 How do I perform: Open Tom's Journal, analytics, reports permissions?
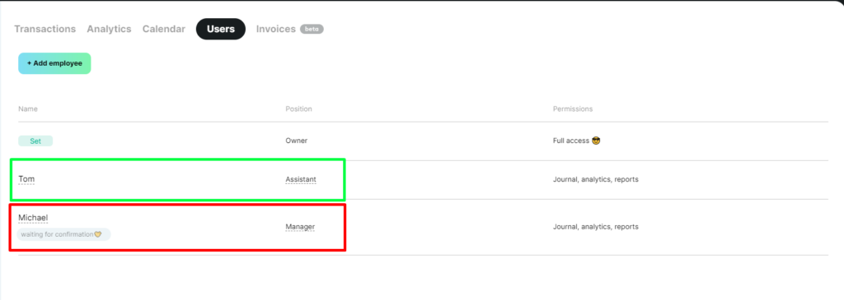(595, 179)
